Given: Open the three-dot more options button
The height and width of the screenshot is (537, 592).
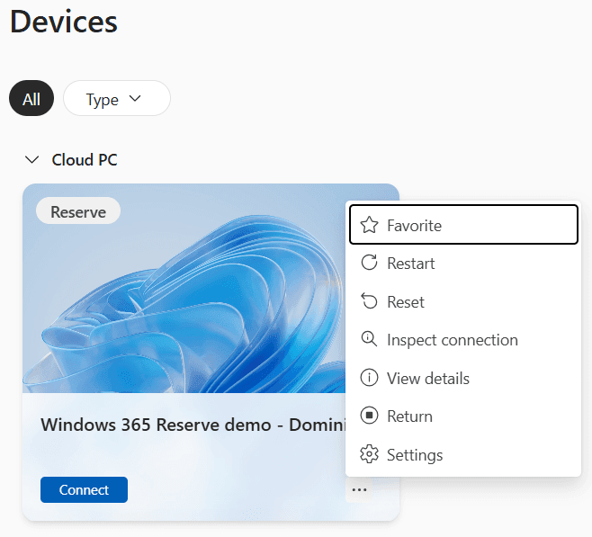Looking at the screenshot, I should click(x=360, y=490).
